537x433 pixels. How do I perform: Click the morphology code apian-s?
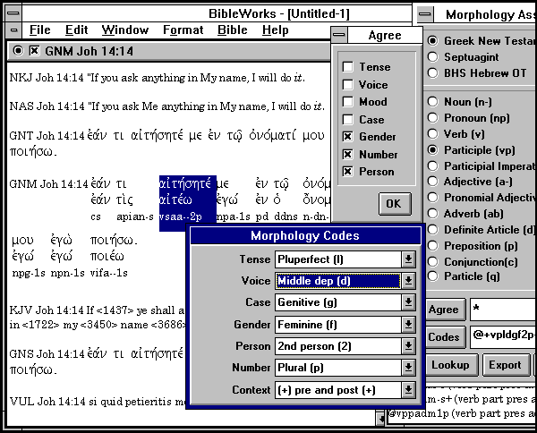coord(135,216)
